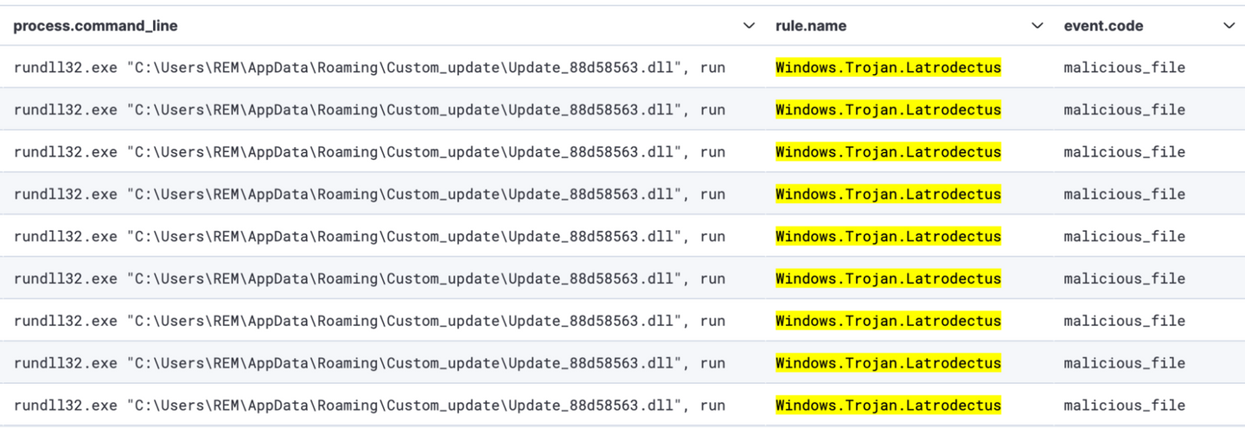
Task: Click the event.code column header label
Action: [x=1103, y=26]
